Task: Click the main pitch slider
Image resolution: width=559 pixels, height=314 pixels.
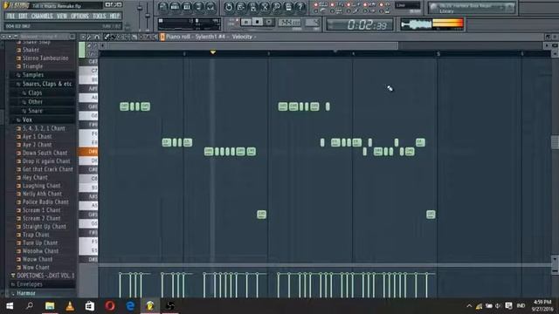Action: pyautogui.click(x=148, y=15)
